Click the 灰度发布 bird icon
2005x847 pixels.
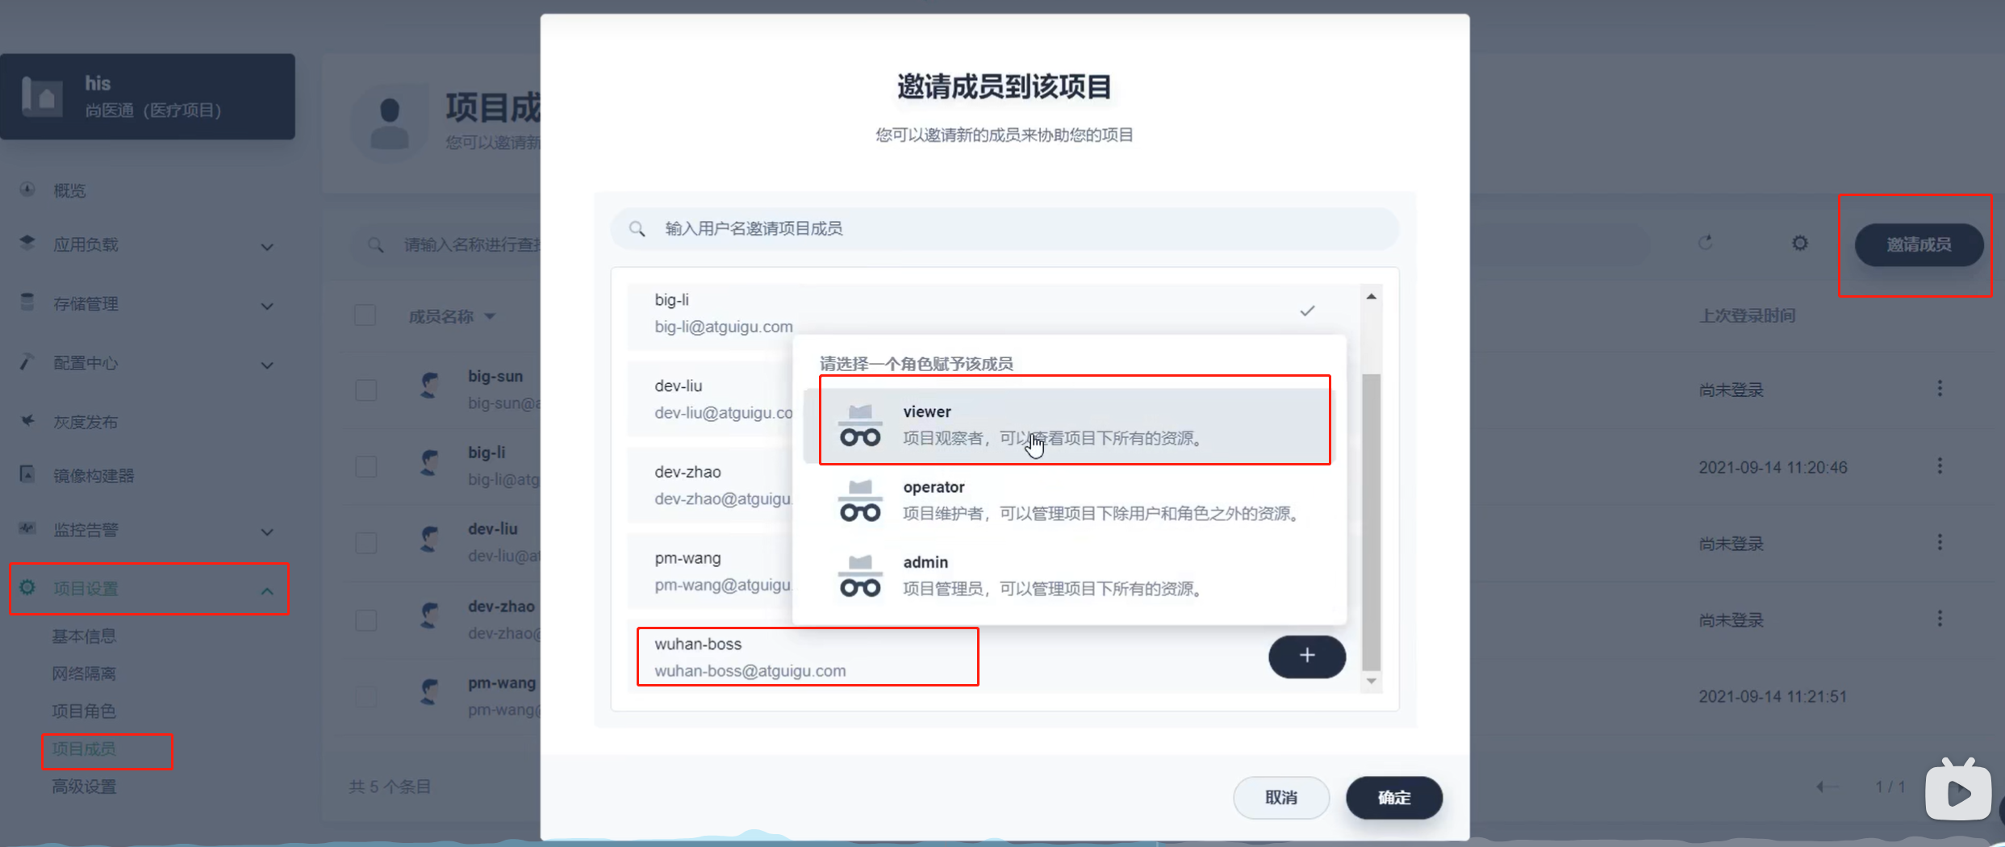coord(27,421)
